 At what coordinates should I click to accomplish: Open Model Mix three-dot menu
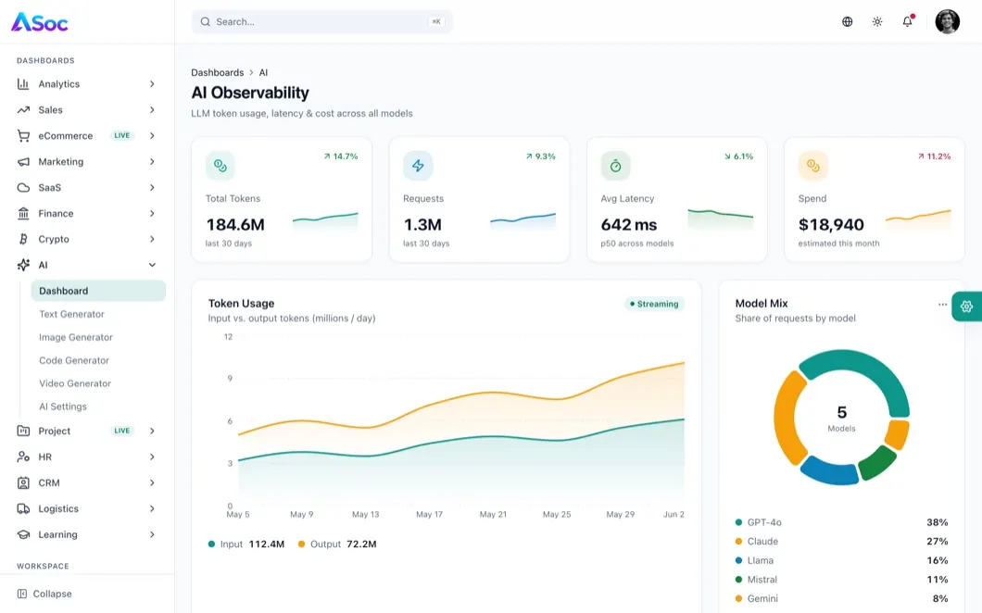click(x=942, y=305)
